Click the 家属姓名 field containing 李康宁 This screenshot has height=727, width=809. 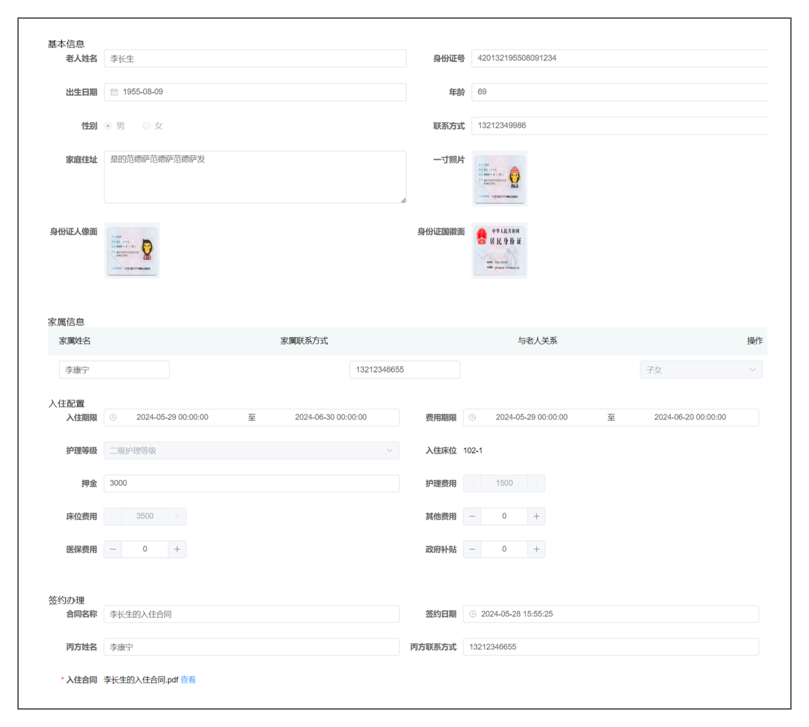(114, 370)
